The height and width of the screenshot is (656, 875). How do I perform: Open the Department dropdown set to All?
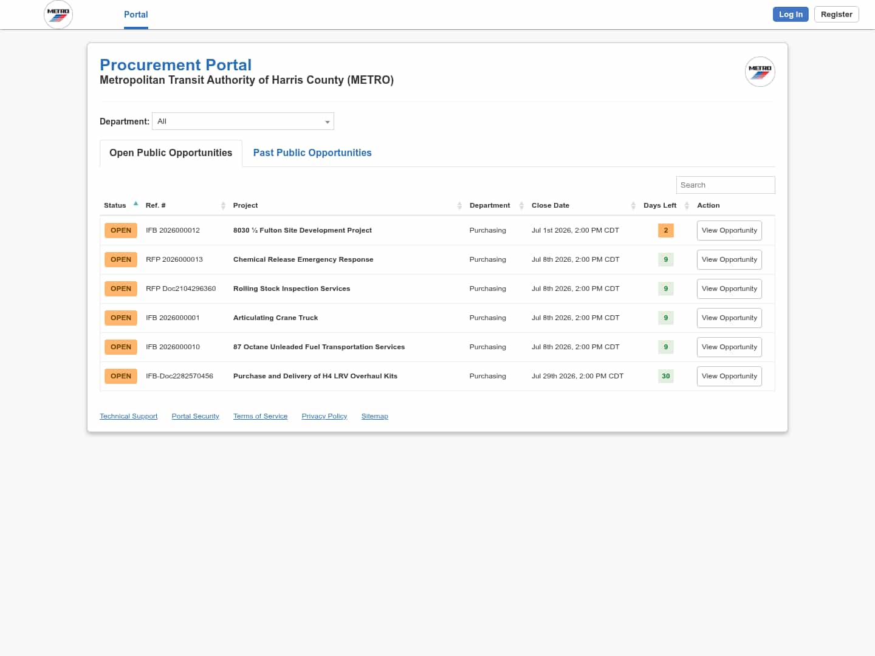tap(243, 121)
